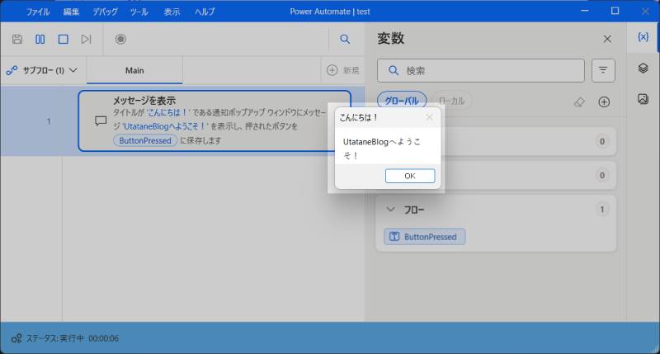This screenshot has height=354, width=660.
Task: Select the メッセージを表示 action
Action: pos(214,120)
